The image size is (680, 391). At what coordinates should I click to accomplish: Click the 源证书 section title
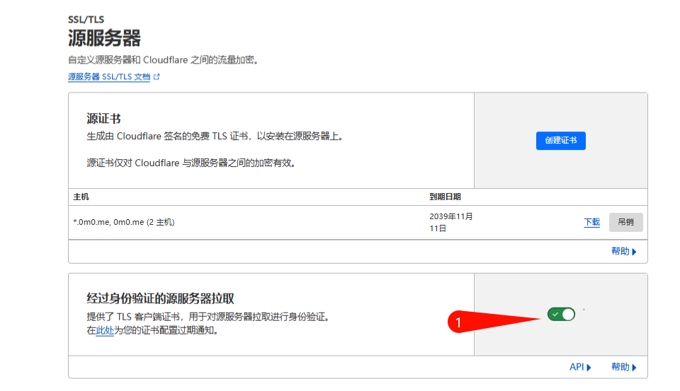[103, 119]
